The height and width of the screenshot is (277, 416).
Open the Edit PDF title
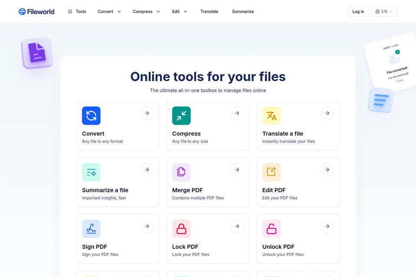click(x=274, y=190)
